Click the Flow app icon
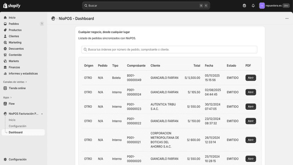The height and width of the screenshot is (165, 293). pos(5,104)
